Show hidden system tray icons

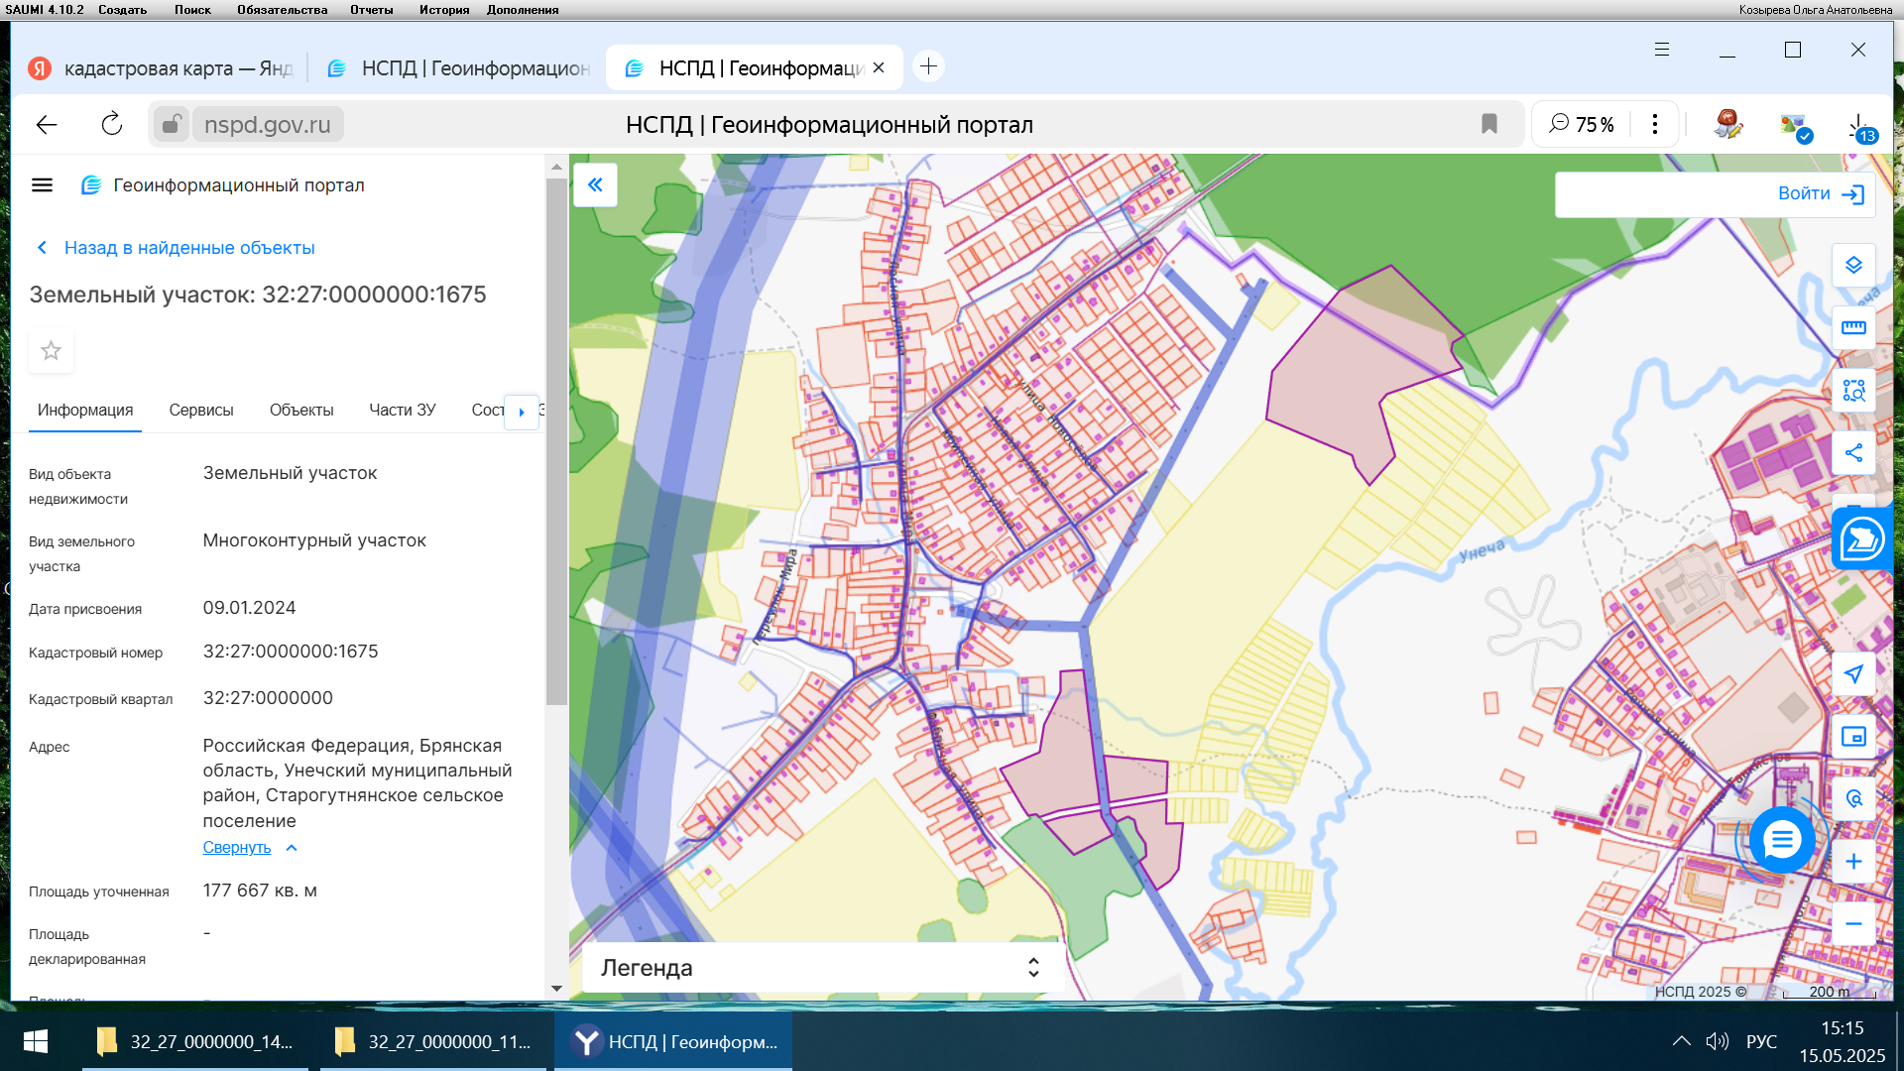pyautogui.click(x=1681, y=1041)
